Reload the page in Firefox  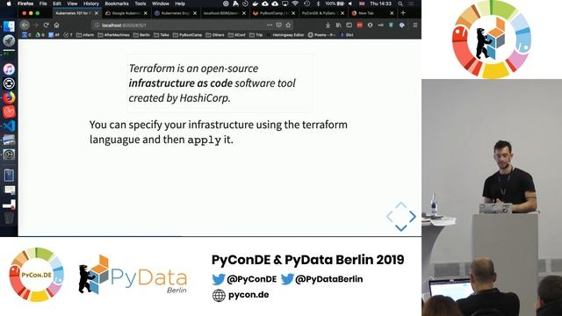[x=46, y=25]
